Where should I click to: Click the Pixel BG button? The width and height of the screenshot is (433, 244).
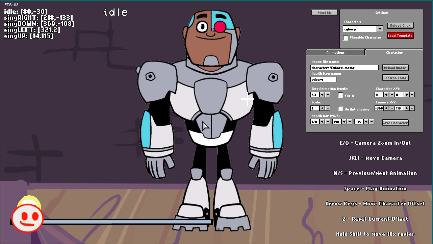(324, 13)
